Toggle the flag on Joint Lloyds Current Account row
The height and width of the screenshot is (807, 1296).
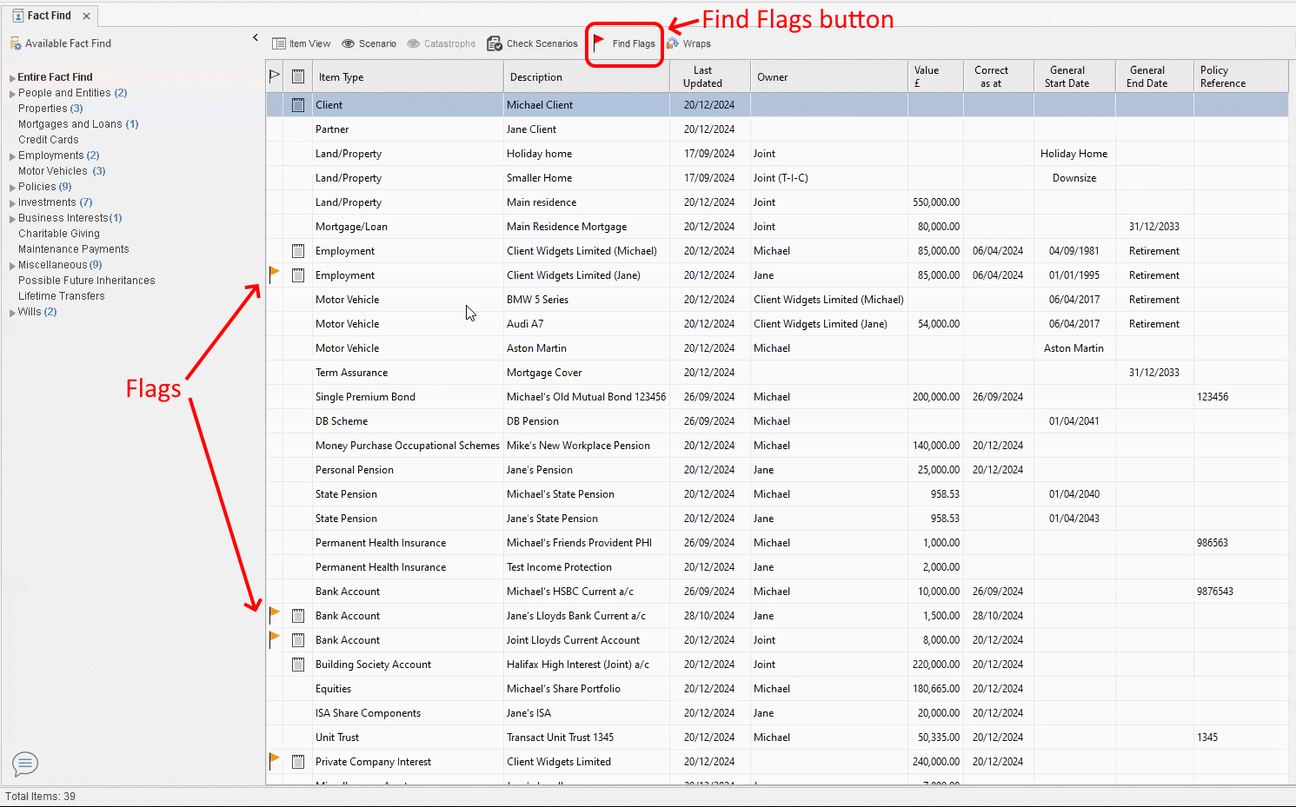tap(275, 639)
